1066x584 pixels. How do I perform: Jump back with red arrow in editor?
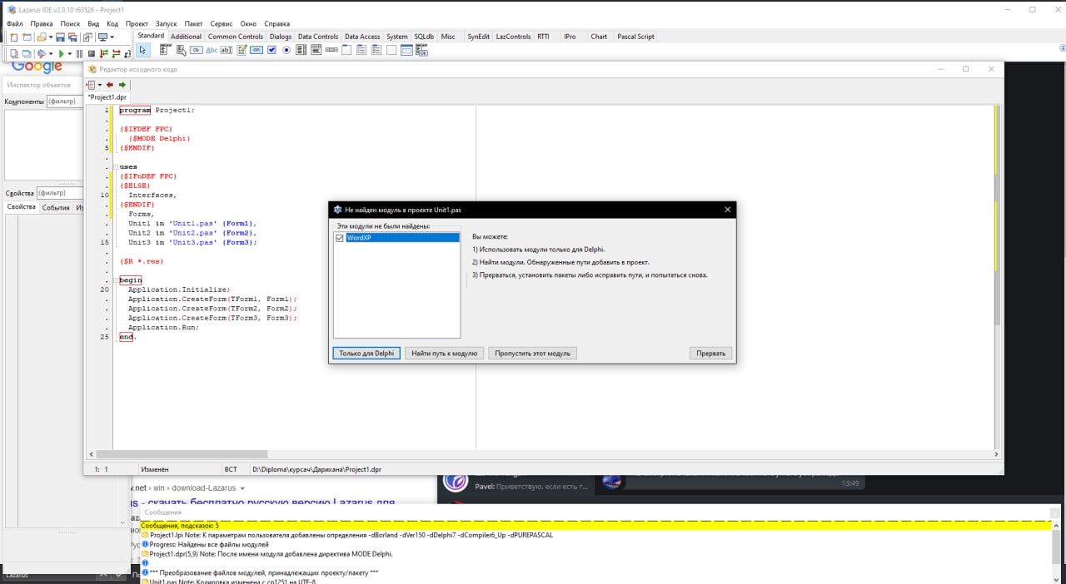pos(110,85)
